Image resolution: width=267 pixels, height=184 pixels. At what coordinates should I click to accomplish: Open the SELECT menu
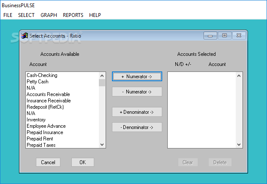pos(26,15)
